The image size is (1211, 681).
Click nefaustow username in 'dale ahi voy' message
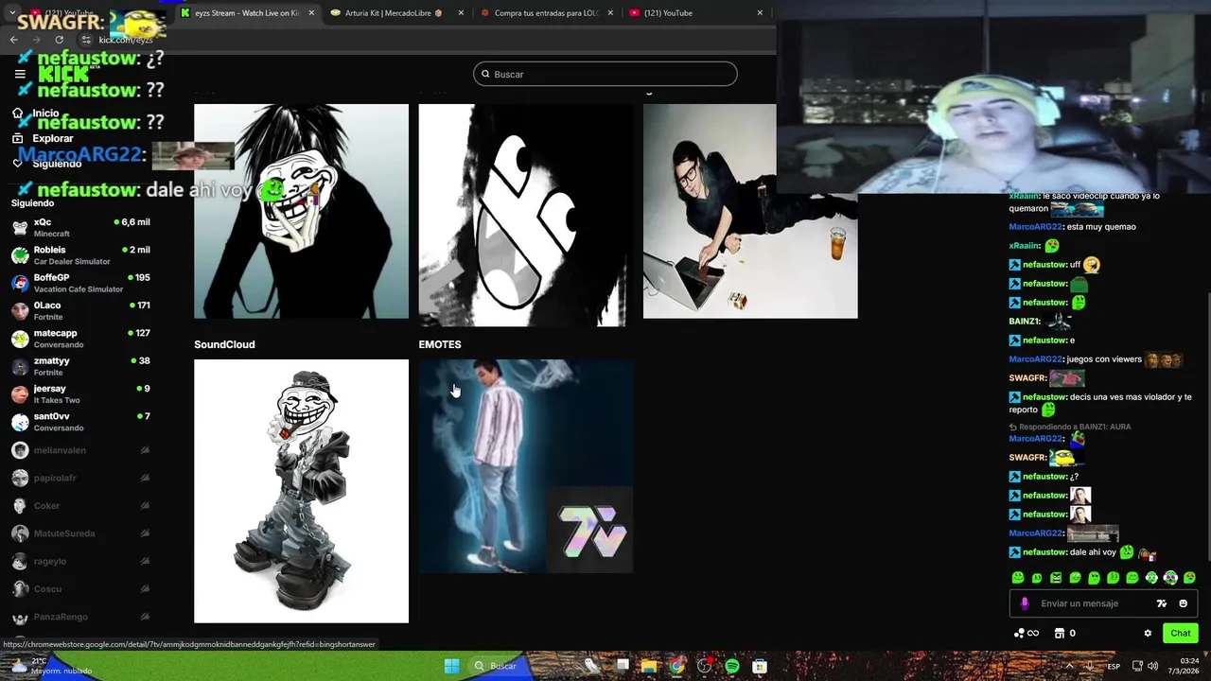pyautogui.click(x=1044, y=552)
